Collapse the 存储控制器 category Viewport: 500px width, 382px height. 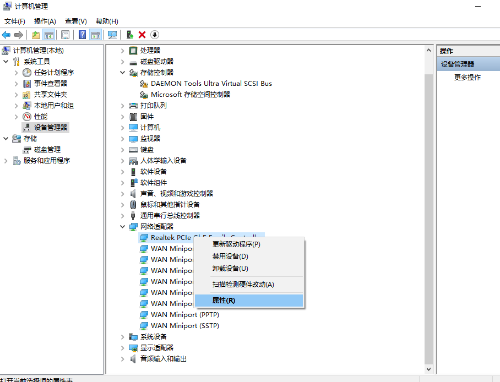click(123, 73)
